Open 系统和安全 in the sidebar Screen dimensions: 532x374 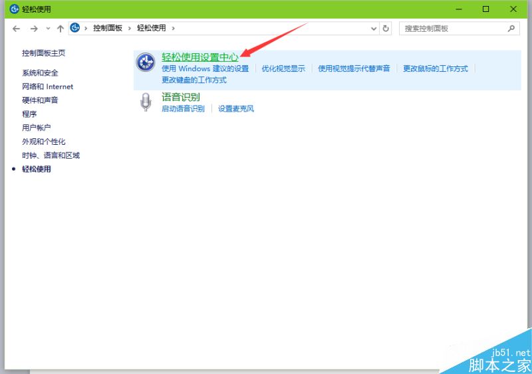point(40,73)
